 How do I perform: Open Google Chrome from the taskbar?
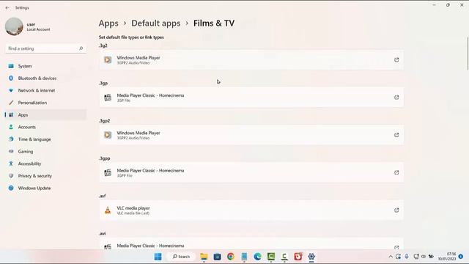(x=231, y=257)
